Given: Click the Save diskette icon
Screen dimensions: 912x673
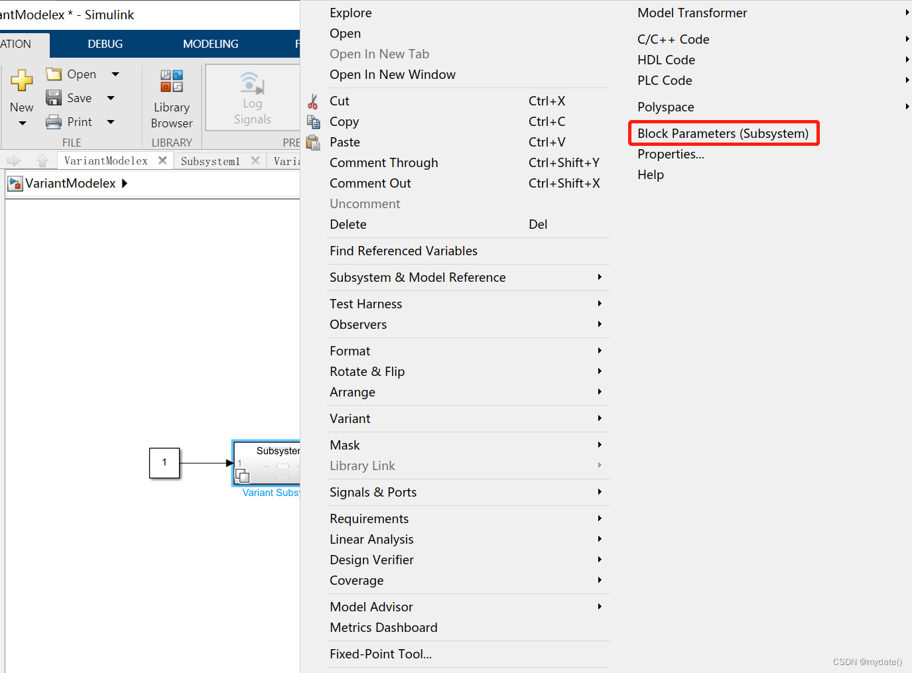Looking at the screenshot, I should (x=54, y=97).
